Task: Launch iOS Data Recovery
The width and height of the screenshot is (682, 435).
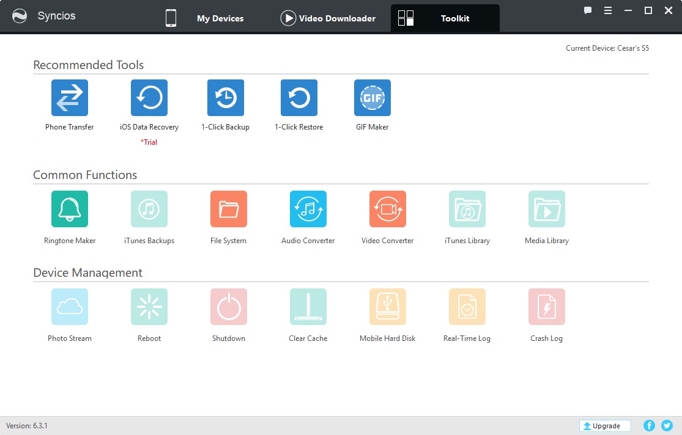Action: pyautogui.click(x=149, y=98)
